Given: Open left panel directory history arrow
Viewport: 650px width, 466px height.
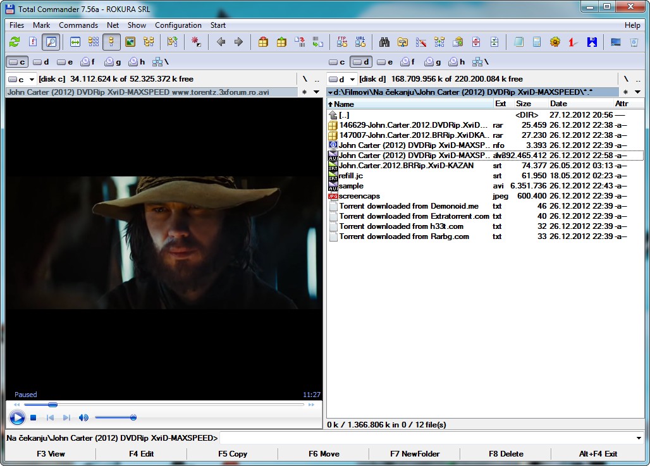Looking at the screenshot, I should click(316, 92).
